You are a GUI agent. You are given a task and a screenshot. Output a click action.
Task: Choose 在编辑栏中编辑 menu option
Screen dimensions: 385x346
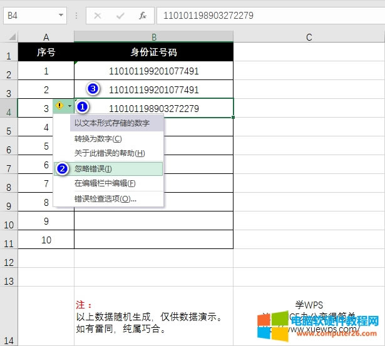(105, 183)
